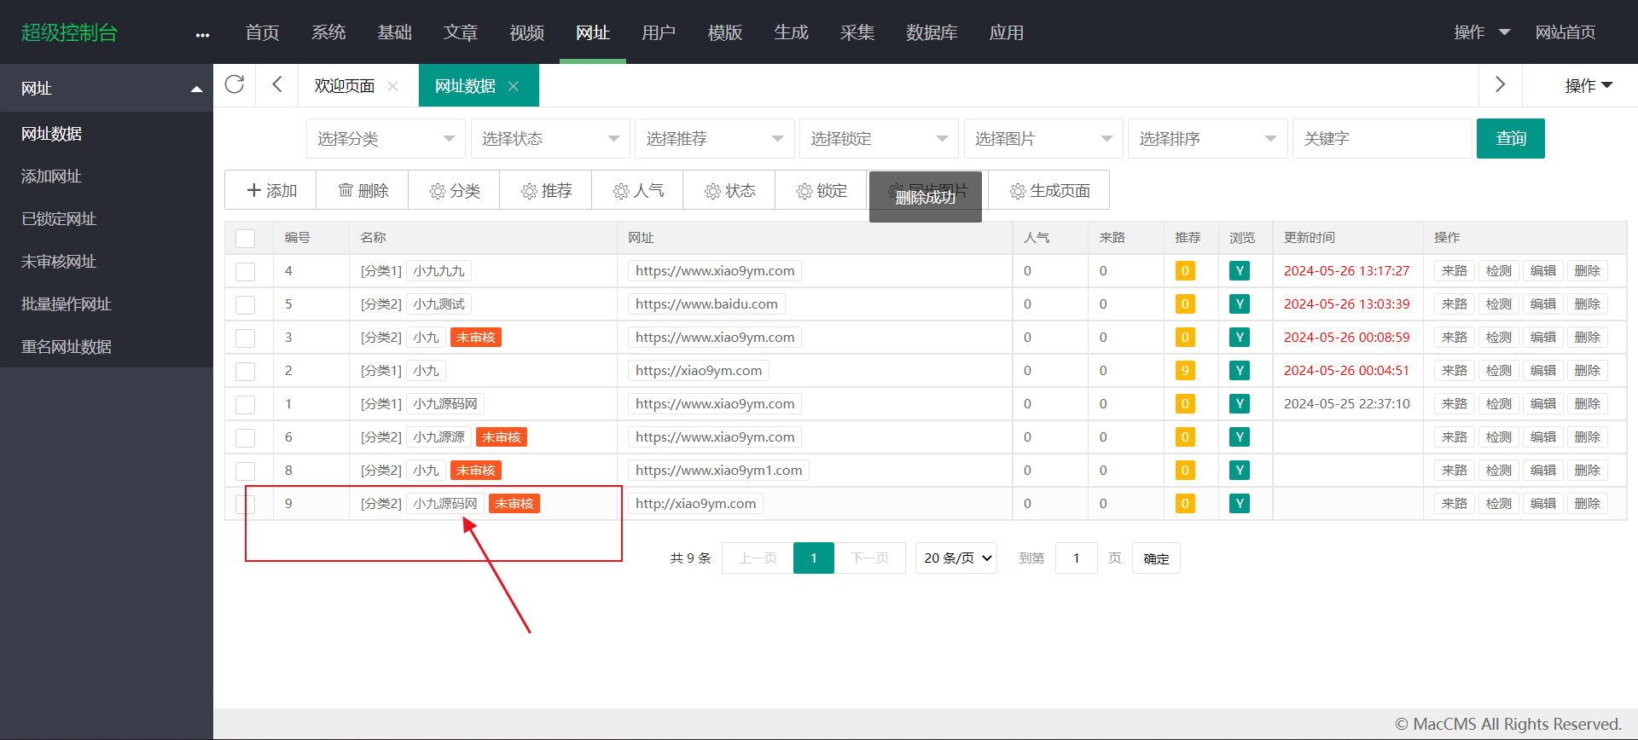Click the 生成页面 gear toolbar button
The height and width of the screenshot is (740, 1638).
pyautogui.click(x=1049, y=190)
